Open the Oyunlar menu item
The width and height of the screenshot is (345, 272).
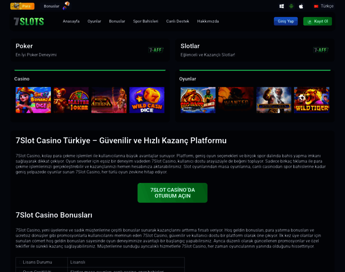point(94,21)
